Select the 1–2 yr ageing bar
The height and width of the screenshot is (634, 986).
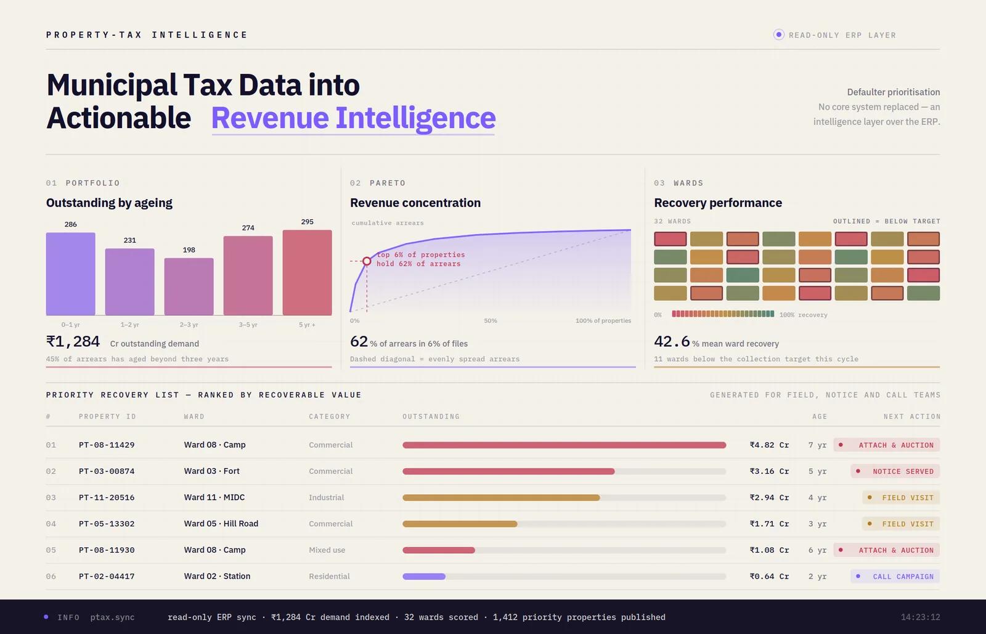click(x=130, y=282)
